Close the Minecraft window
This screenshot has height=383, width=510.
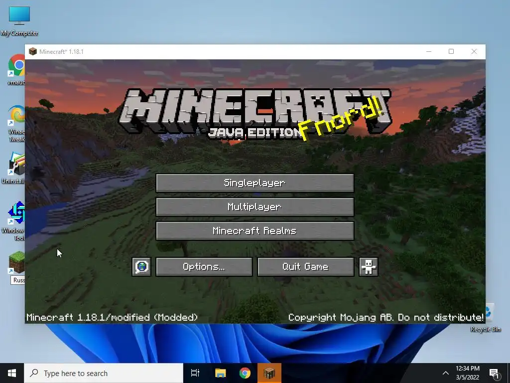(x=474, y=51)
